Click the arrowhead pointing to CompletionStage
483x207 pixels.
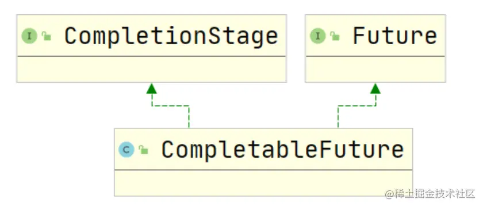coord(152,88)
